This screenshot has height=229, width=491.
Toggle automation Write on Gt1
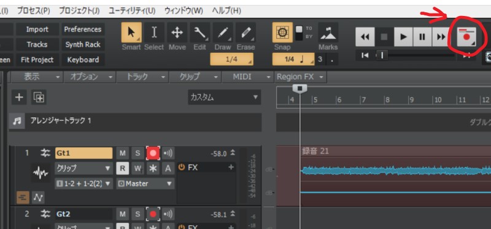(x=137, y=168)
